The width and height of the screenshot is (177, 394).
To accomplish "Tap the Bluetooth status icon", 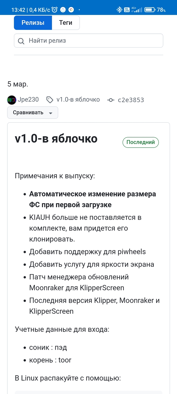I will [119, 10].
